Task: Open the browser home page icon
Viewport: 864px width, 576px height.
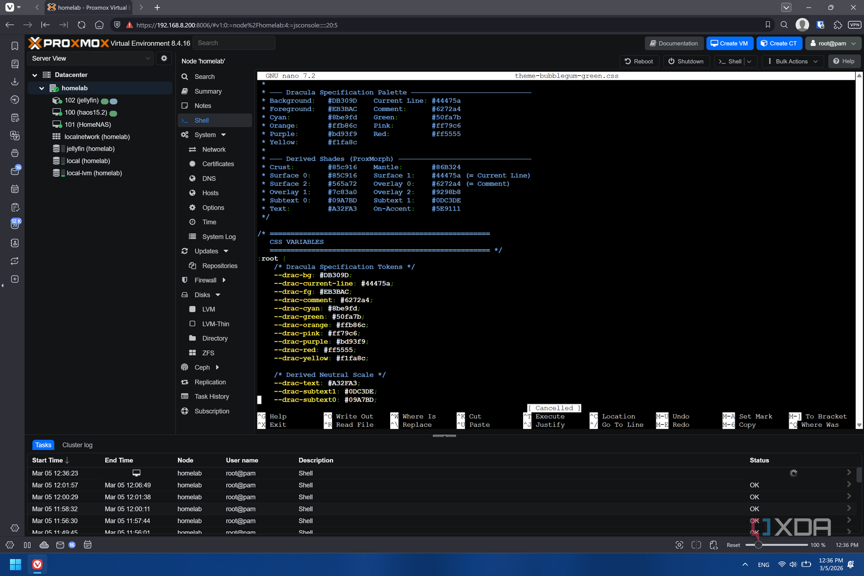Action: (x=99, y=25)
